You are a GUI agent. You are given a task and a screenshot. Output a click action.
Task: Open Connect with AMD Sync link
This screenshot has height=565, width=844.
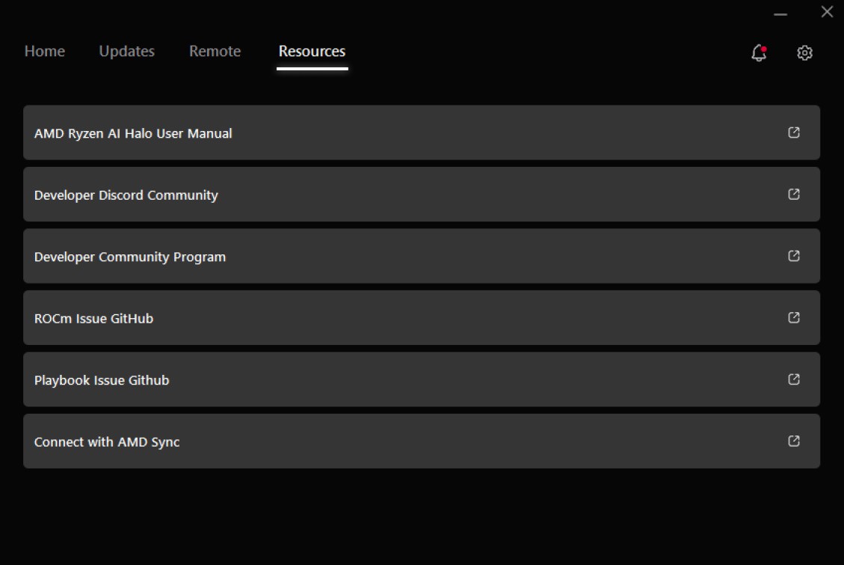[422, 441]
